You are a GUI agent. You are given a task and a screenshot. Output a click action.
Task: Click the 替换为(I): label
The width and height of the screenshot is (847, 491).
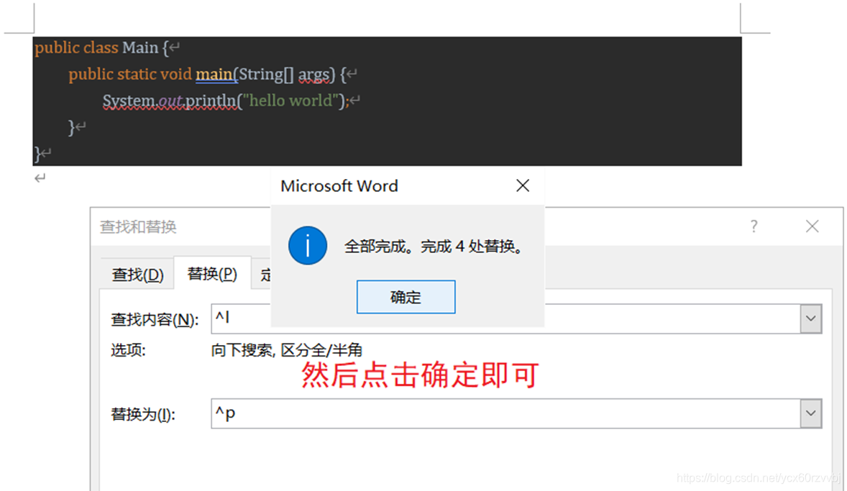pos(143,414)
